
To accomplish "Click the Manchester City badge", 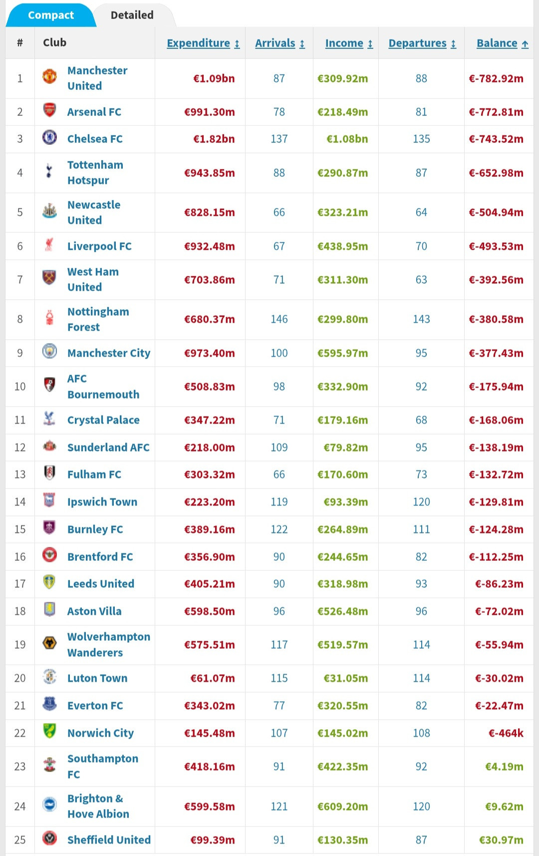I will point(49,352).
